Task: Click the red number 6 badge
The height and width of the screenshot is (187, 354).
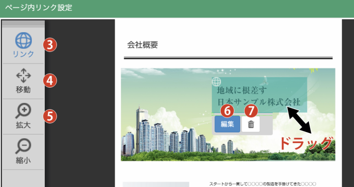Action: coord(227,110)
